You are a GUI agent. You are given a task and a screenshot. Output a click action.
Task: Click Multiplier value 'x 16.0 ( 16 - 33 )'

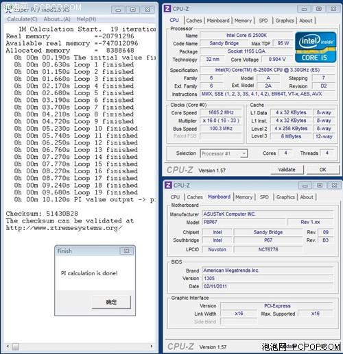tap(221, 121)
